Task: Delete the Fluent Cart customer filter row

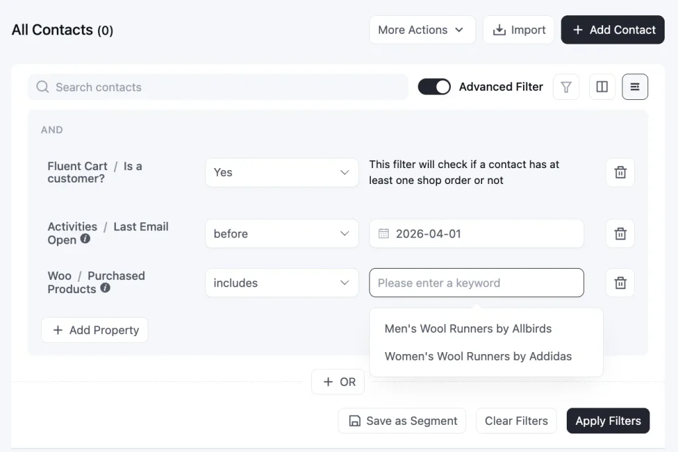Action: click(620, 173)
